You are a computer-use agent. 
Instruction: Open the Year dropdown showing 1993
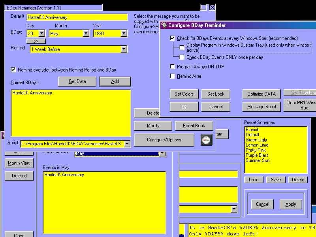[x=124, y=33]
